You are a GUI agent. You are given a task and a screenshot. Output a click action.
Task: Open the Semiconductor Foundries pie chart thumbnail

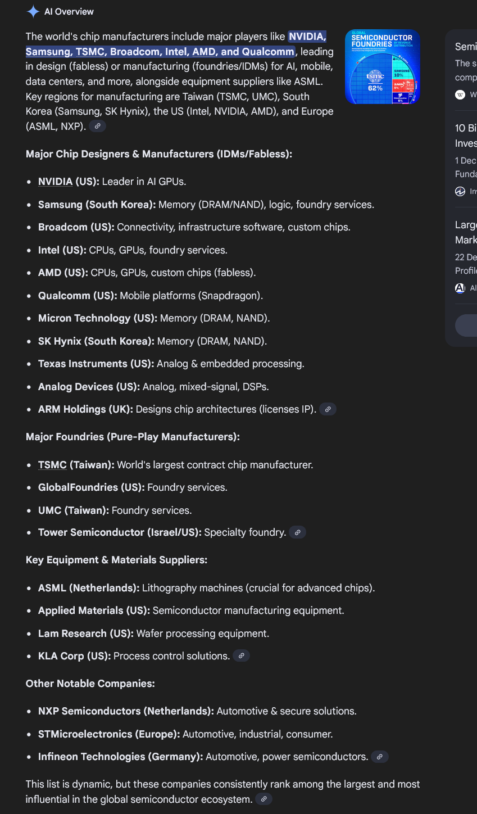click(383, 67)
